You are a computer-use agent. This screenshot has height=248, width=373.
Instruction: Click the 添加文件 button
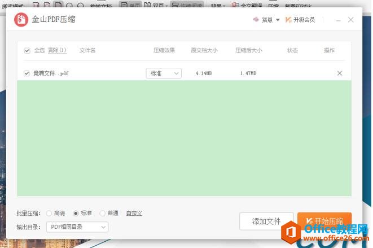point(266,221)
